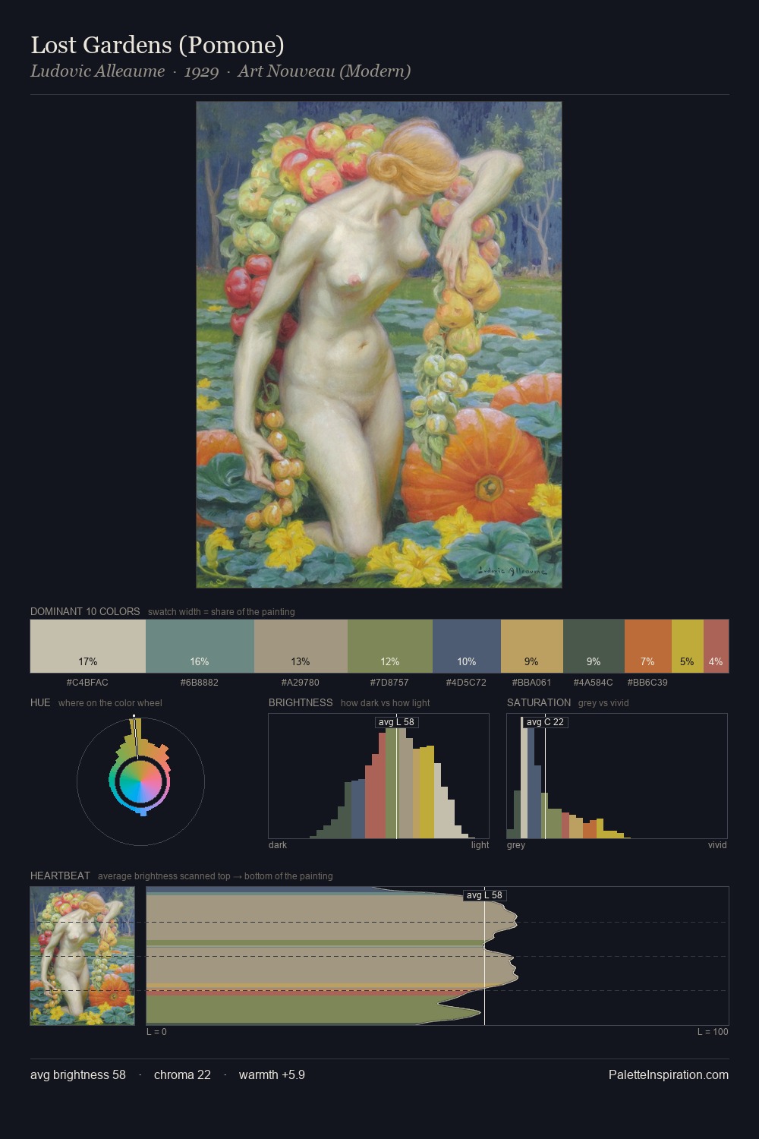Click the heartbeat brightness profile chart

coord(437,956)
